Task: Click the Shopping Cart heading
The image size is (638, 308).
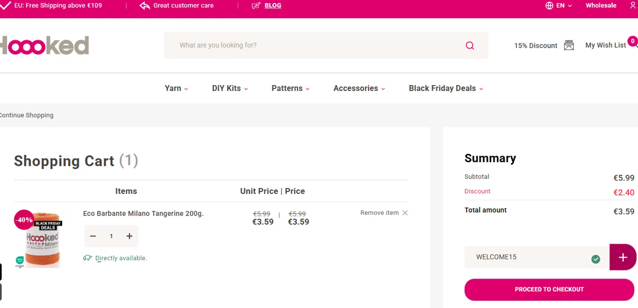Action: [76, 161]
